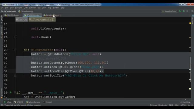Change UTF-8 file encoding setting

183,105
